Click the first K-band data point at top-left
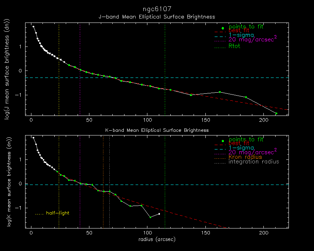Viewport: 314px width, 251px height. pos(34,138)
